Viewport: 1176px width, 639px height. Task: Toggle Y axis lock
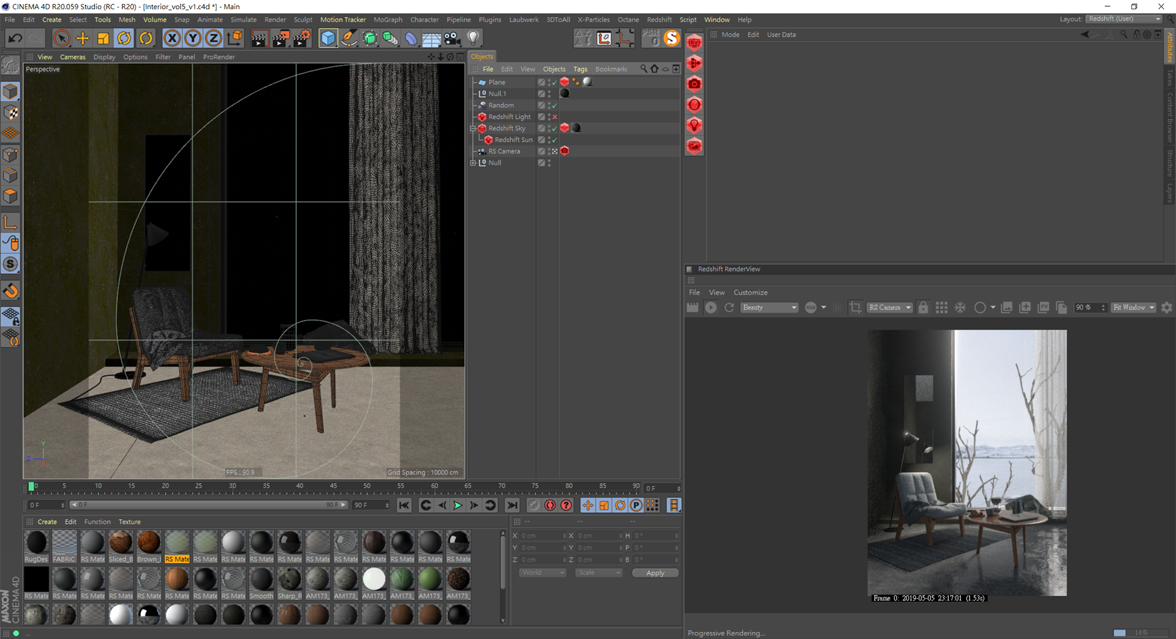pos(193,38)
